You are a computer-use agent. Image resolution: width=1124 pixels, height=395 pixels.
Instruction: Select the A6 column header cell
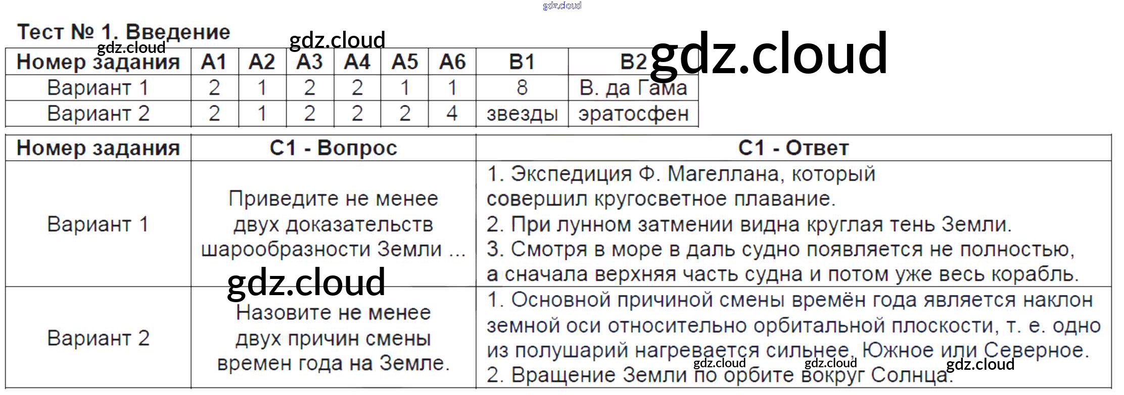[452, 62]
